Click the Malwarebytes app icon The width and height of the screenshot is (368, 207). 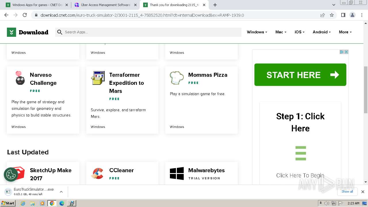click(177, 174)
